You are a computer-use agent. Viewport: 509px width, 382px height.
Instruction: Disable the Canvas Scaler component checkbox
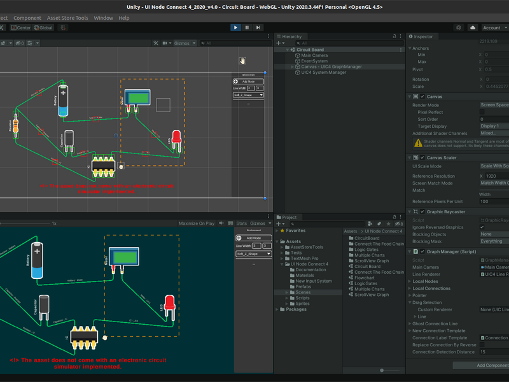(x=422, y=157)
